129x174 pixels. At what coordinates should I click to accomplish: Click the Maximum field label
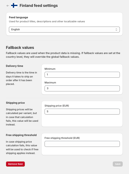pos(50,83)
